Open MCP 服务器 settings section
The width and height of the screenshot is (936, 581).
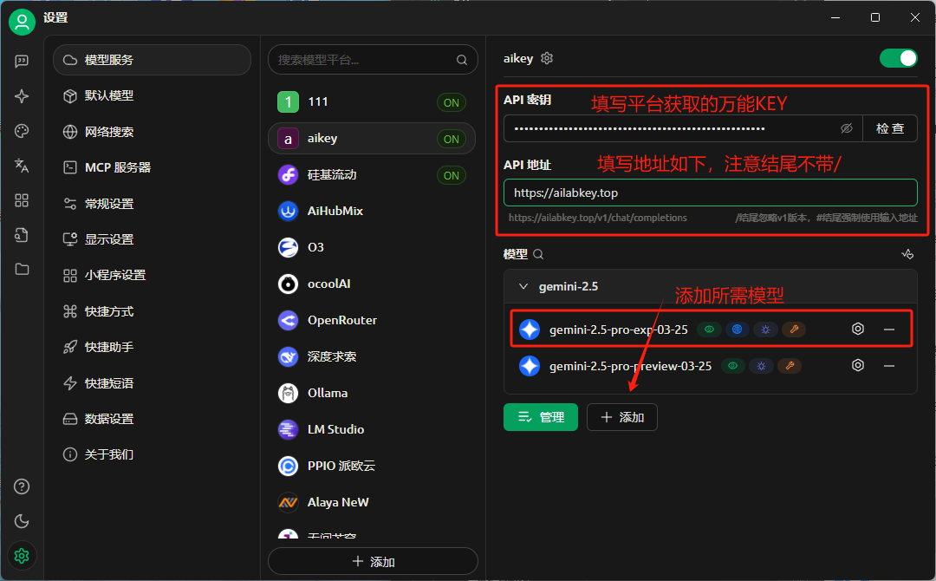click(153, 167)
